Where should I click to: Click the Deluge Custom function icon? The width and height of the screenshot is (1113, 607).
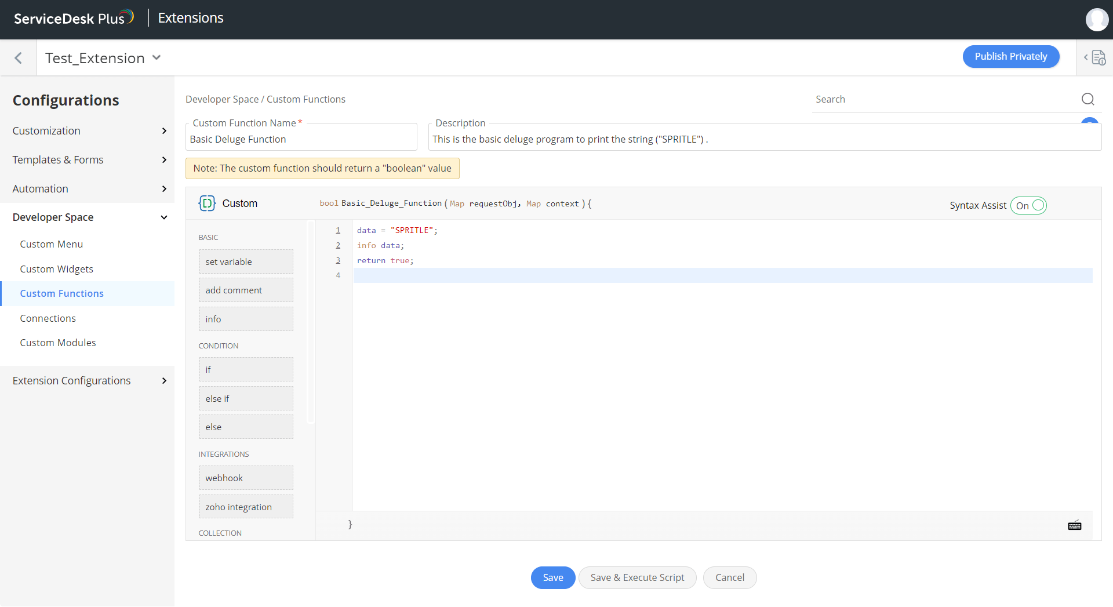tap(207, 203)
